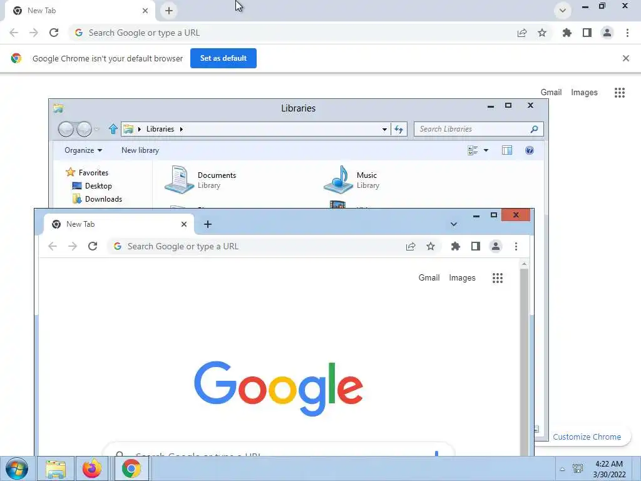The image size is (641, 481).
Task: Open File Explorer from the taskbar
Action: click(x=56, y=468)
